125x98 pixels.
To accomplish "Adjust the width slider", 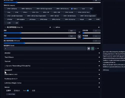I will [x=40, y=33].
